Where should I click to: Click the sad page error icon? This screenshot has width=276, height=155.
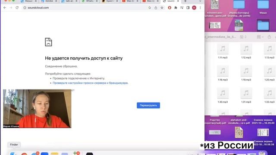pyautogui.click(x=48, y=42)
